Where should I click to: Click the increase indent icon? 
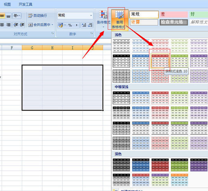(22, 25)
